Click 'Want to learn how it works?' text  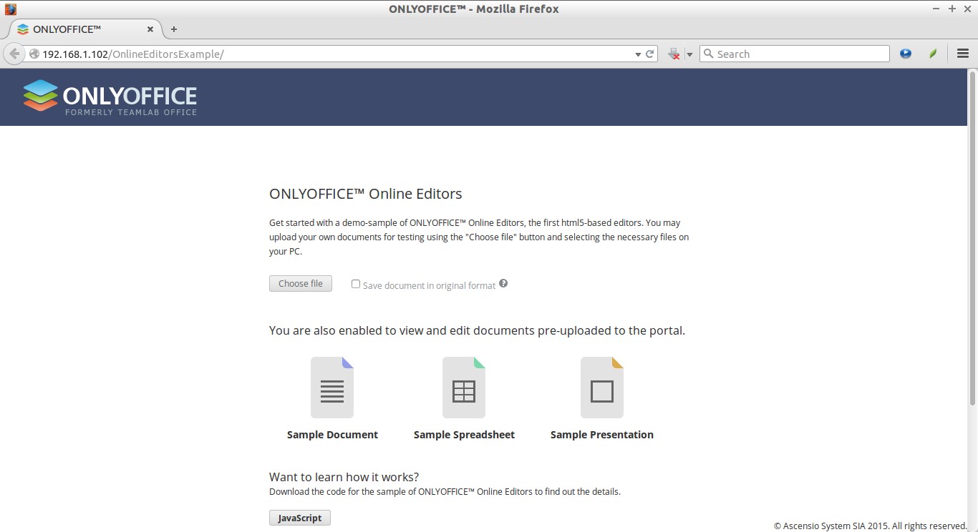tap(344, 477)
